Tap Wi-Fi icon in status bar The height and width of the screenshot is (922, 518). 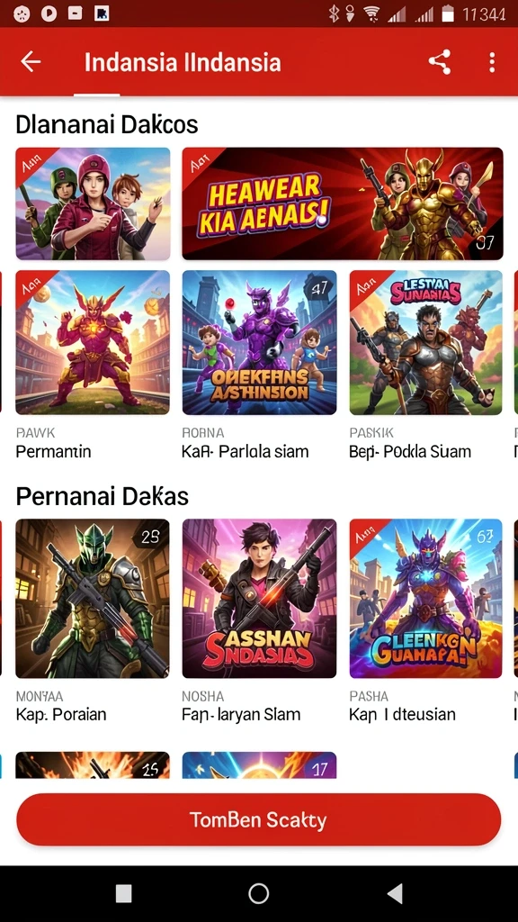[371, 14]
